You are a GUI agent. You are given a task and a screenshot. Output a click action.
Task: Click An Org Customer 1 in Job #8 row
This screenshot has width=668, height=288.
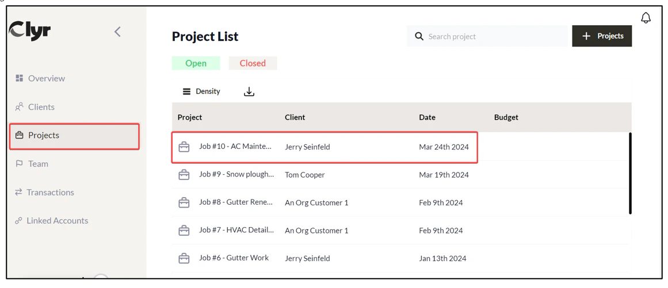point(316,203)
